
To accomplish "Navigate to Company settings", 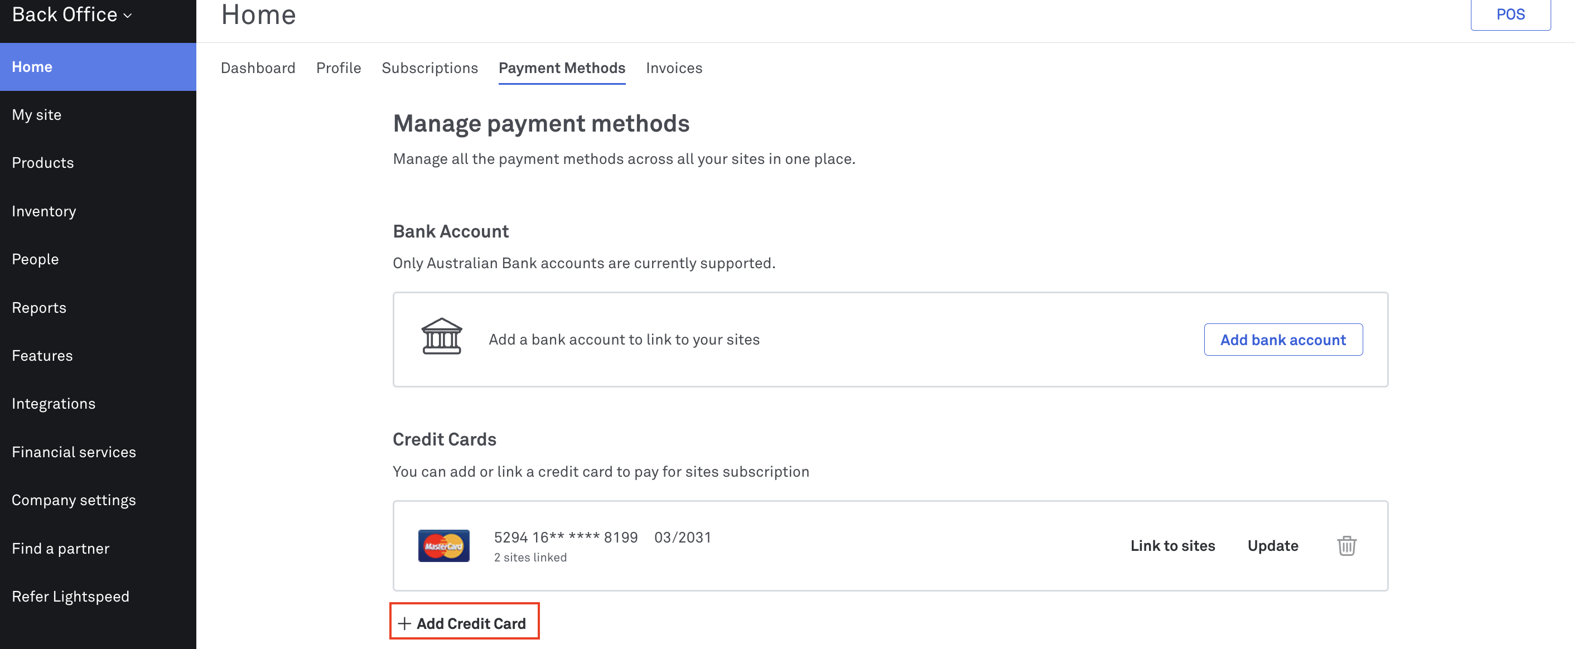I will click(74, 500).
